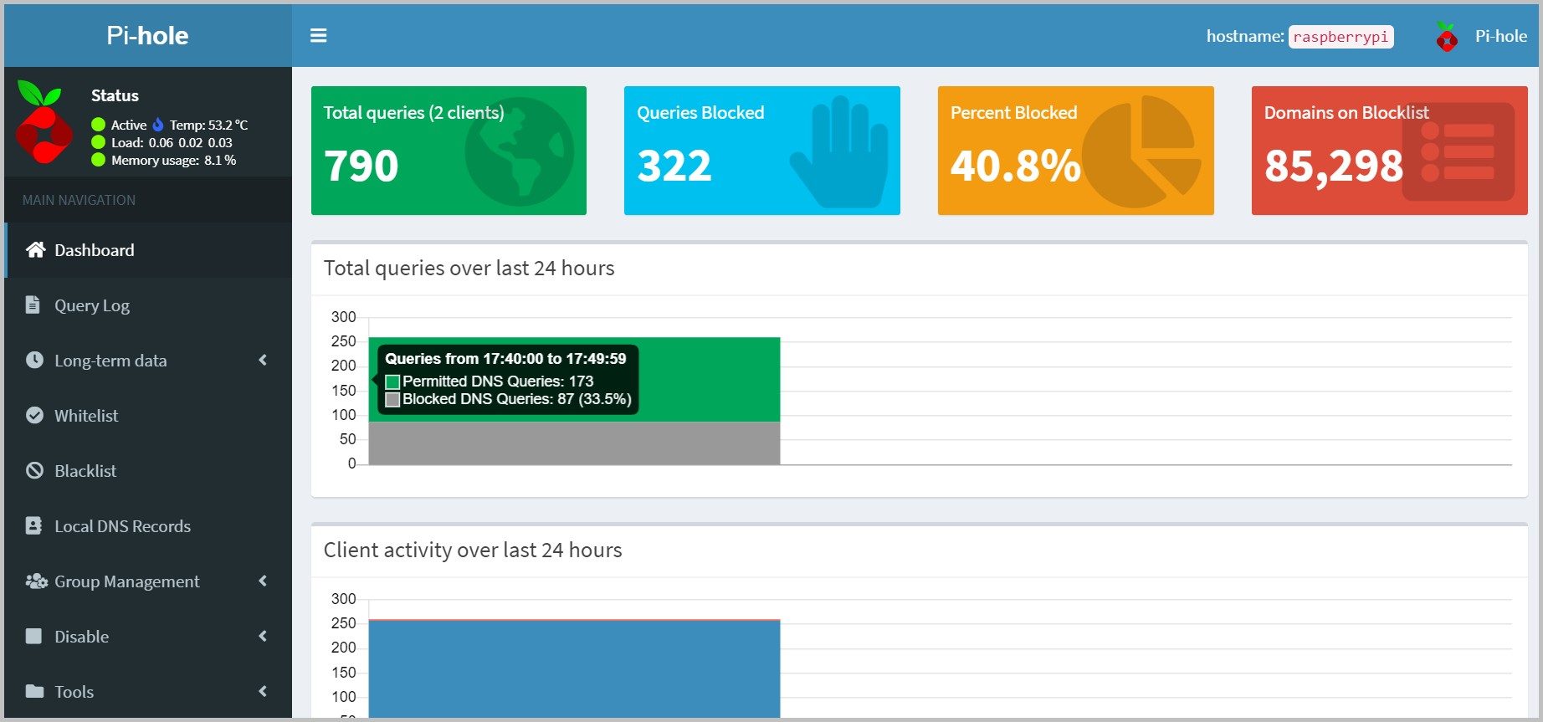
Task: Click the Pi-hole raspberry logo in the sidebar
Action: (43, 123)
